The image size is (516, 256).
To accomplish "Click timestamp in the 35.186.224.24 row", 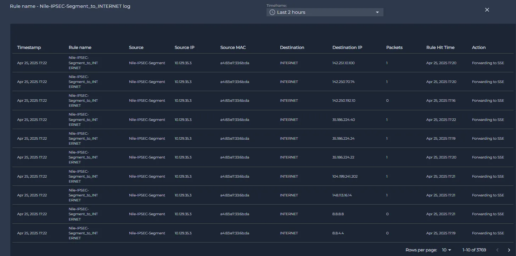I will coord(32,139).
